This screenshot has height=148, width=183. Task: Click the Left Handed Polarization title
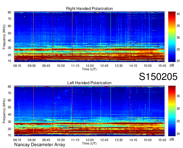(89, 83)
